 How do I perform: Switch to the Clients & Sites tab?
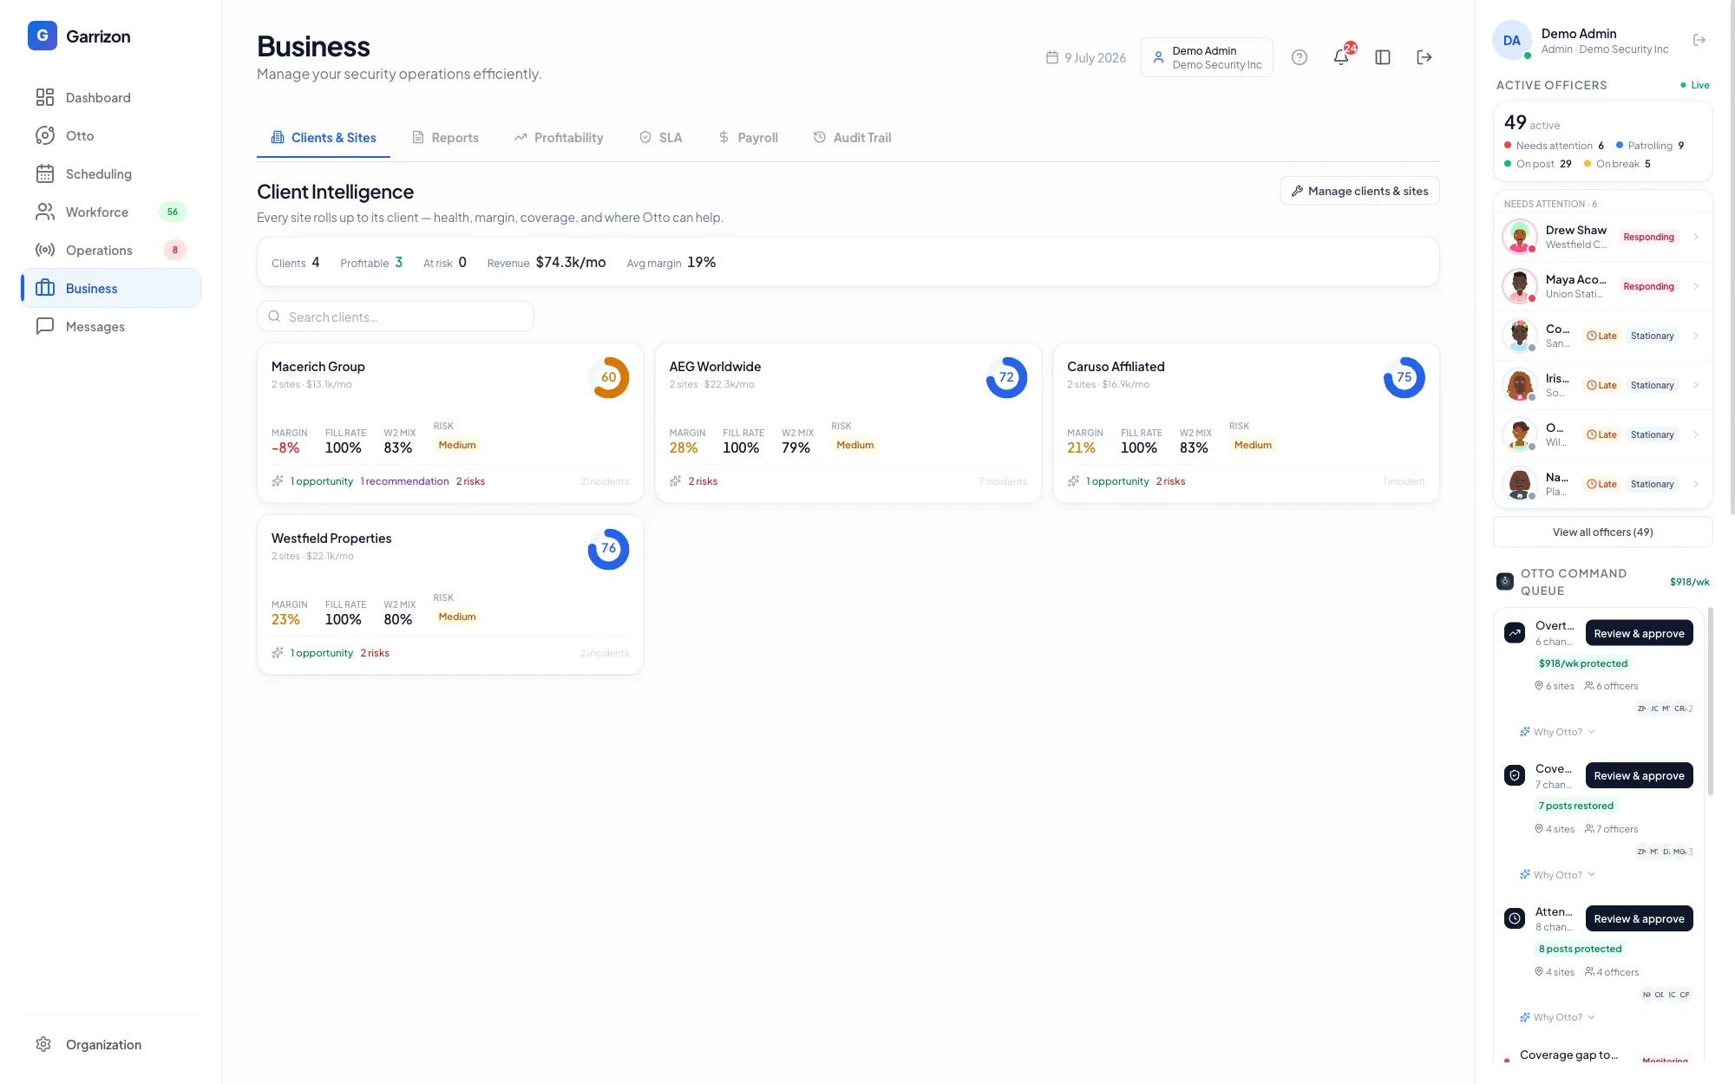coord(324,138)
